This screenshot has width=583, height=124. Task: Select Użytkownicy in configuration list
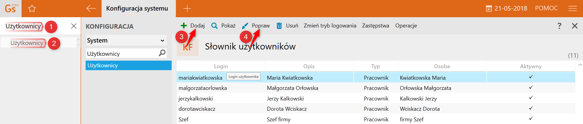128,65
